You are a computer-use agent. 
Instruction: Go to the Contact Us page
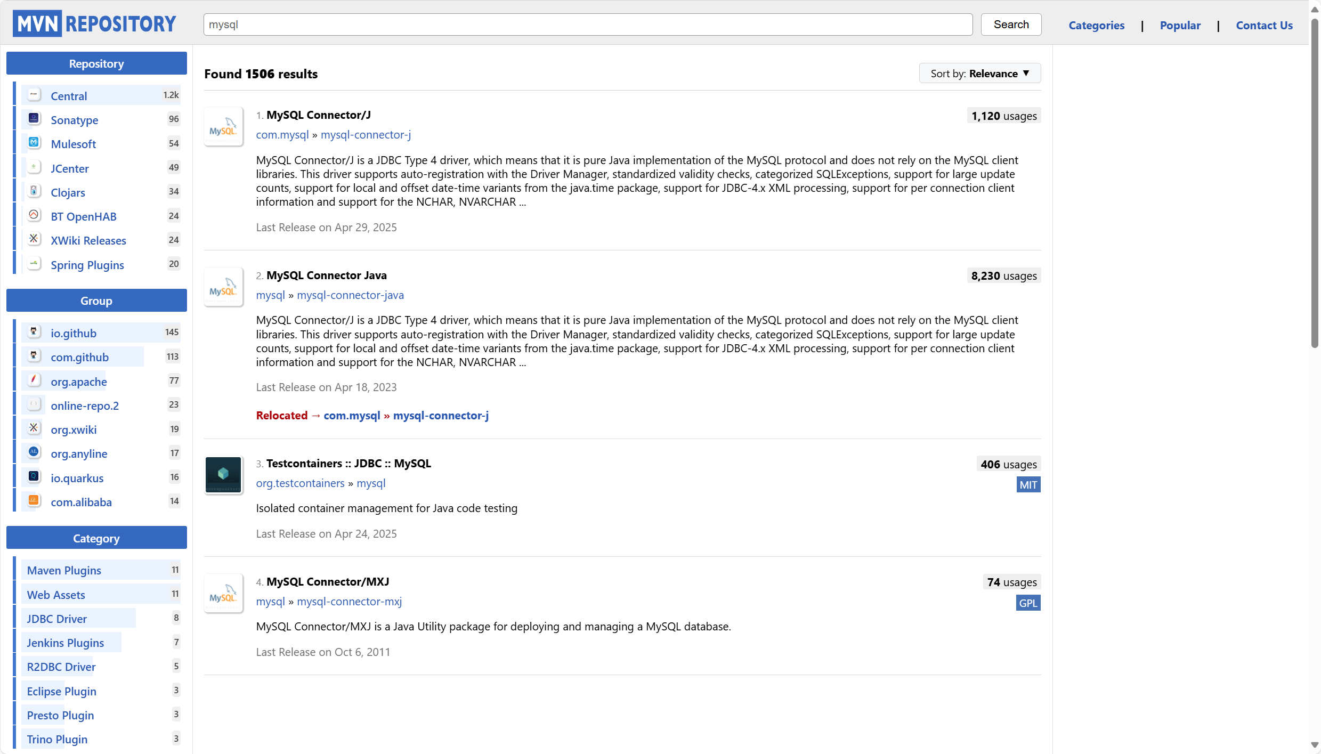(x=1264, y=25)
